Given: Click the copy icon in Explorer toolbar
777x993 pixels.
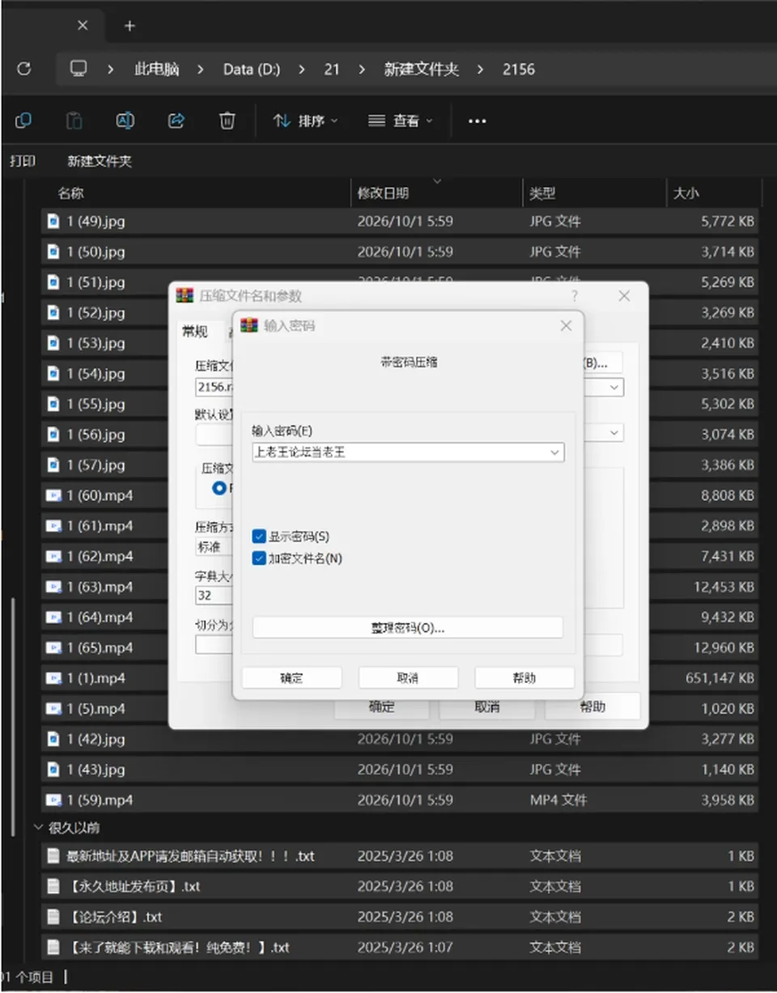Looking at the screenshot, I should [x=23, y=121].
